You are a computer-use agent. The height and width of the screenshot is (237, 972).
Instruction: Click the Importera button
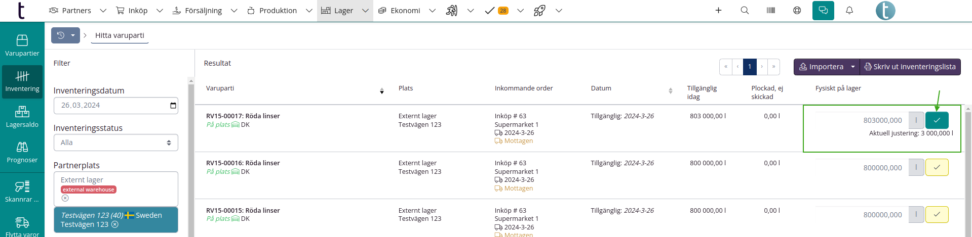821,67
